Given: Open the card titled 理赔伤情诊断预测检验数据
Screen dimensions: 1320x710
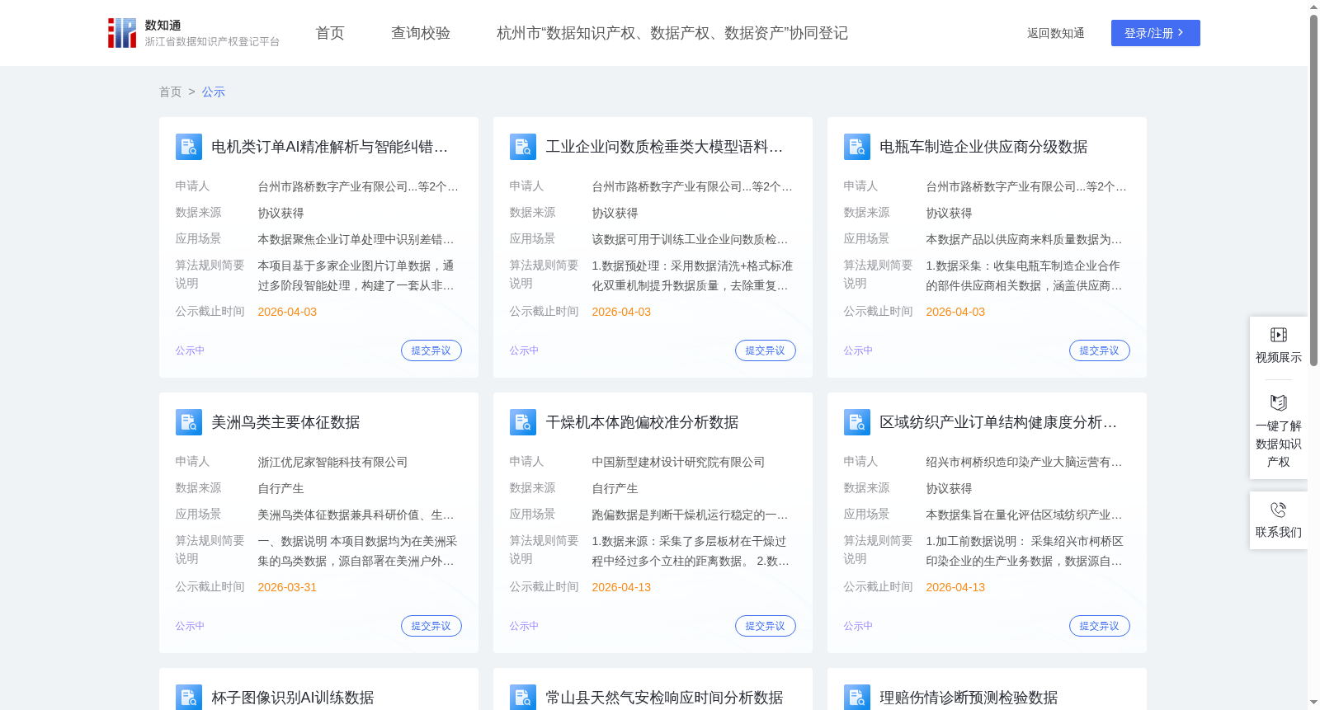Looking at the screenshot, I should coord(969,698).
